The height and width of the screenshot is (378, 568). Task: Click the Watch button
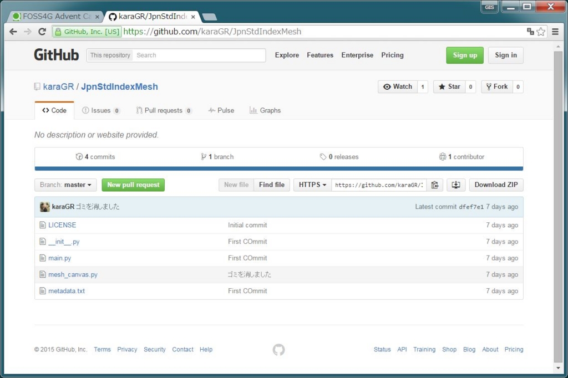click(x=398, y=86)
